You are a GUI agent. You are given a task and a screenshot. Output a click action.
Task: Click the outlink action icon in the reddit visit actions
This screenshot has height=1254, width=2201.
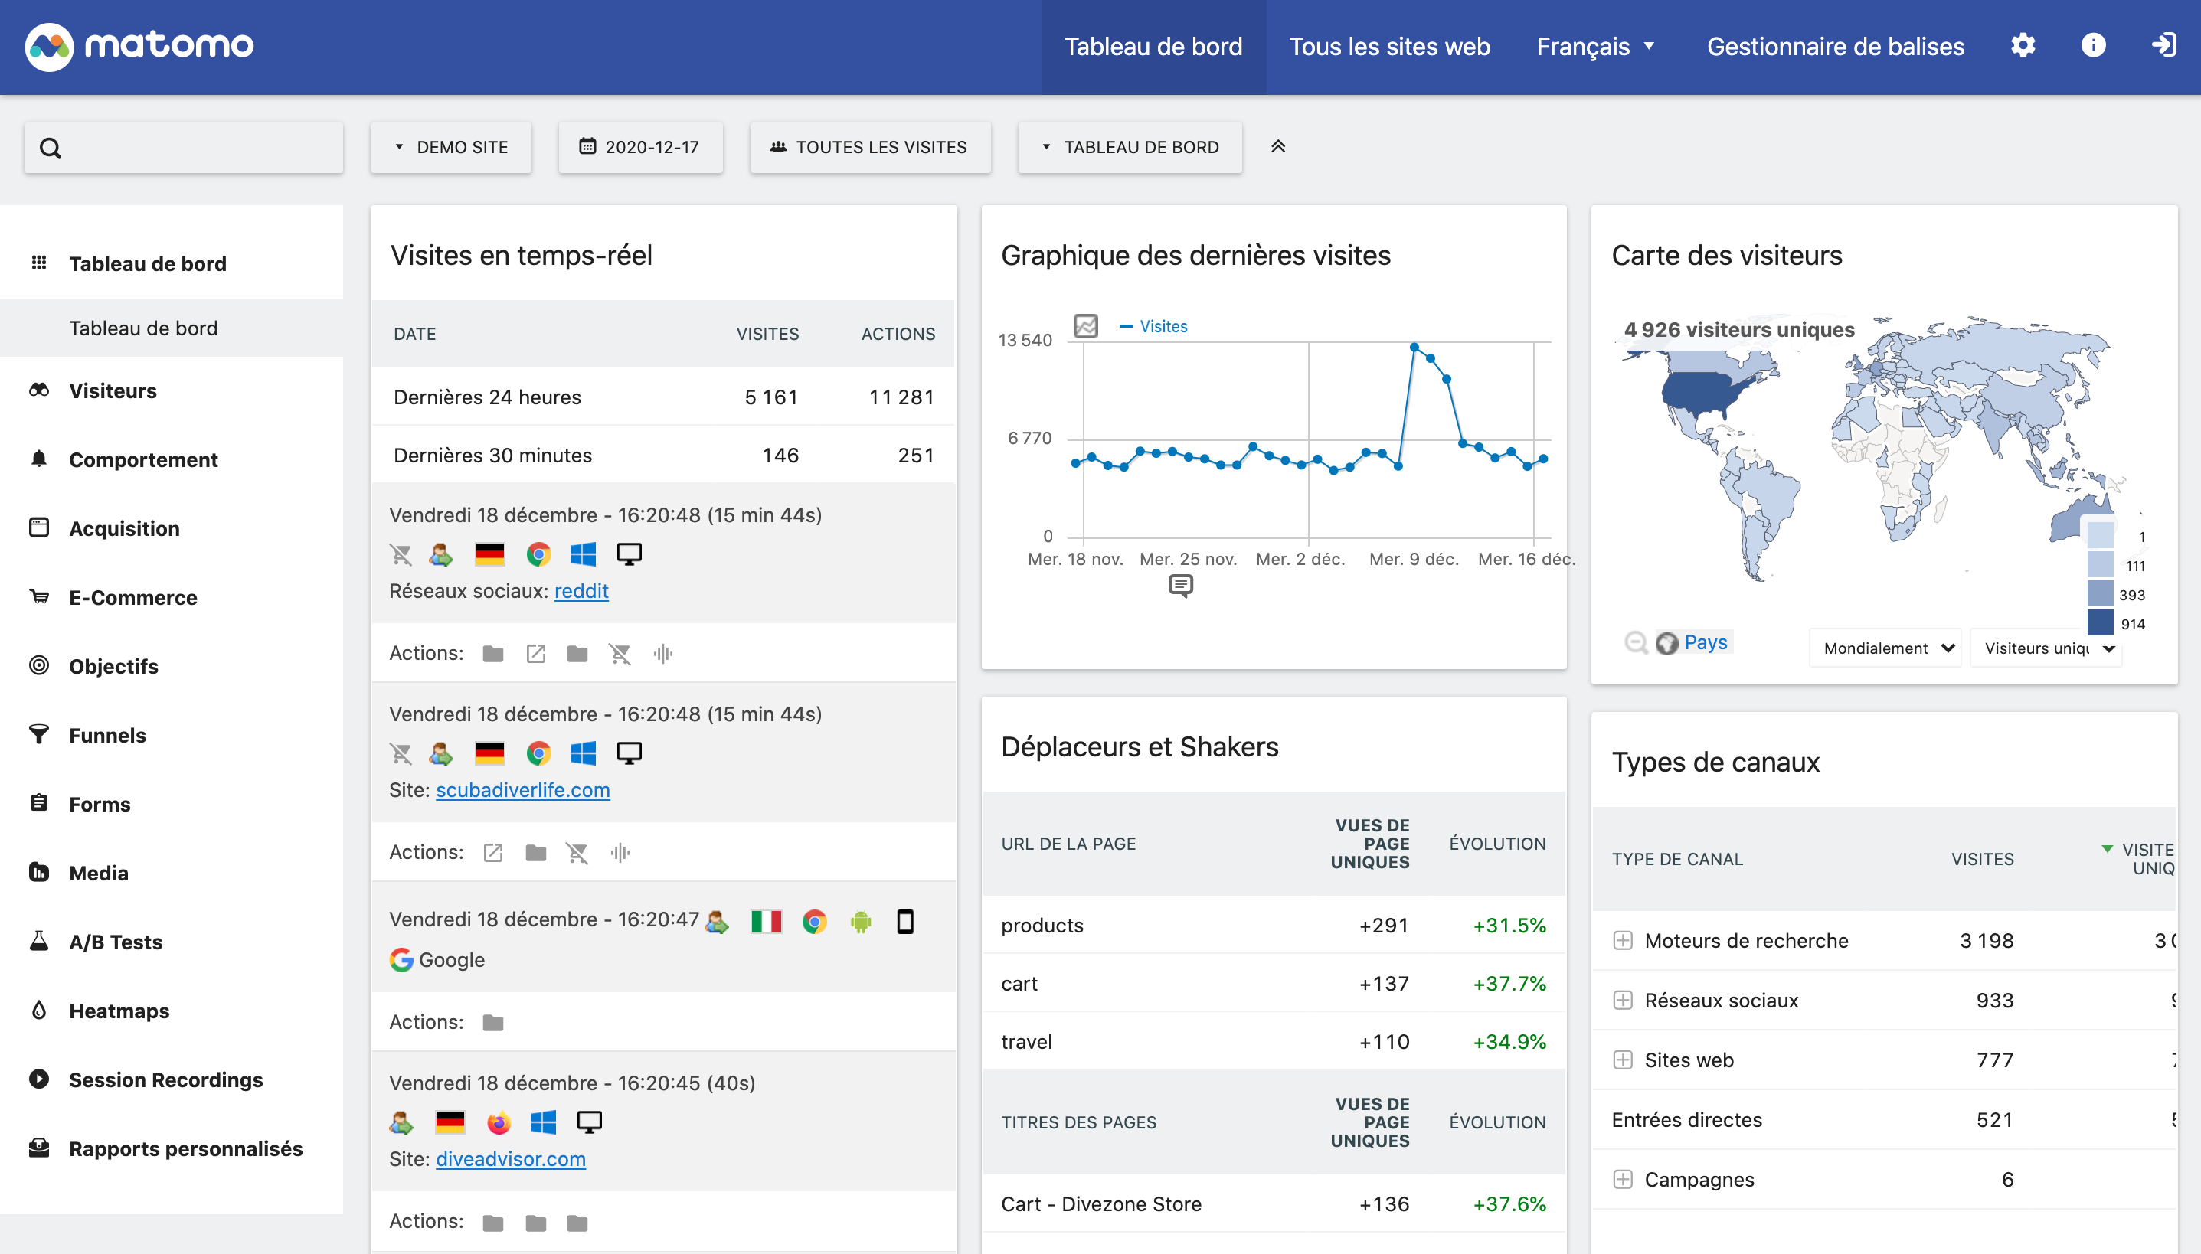536,655
